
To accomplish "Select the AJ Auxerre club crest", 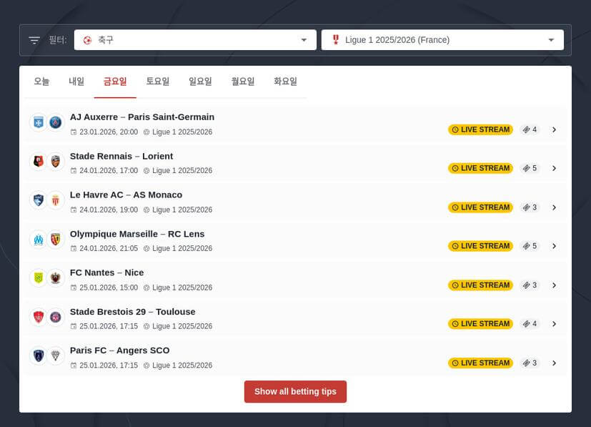I will [37, 122].
